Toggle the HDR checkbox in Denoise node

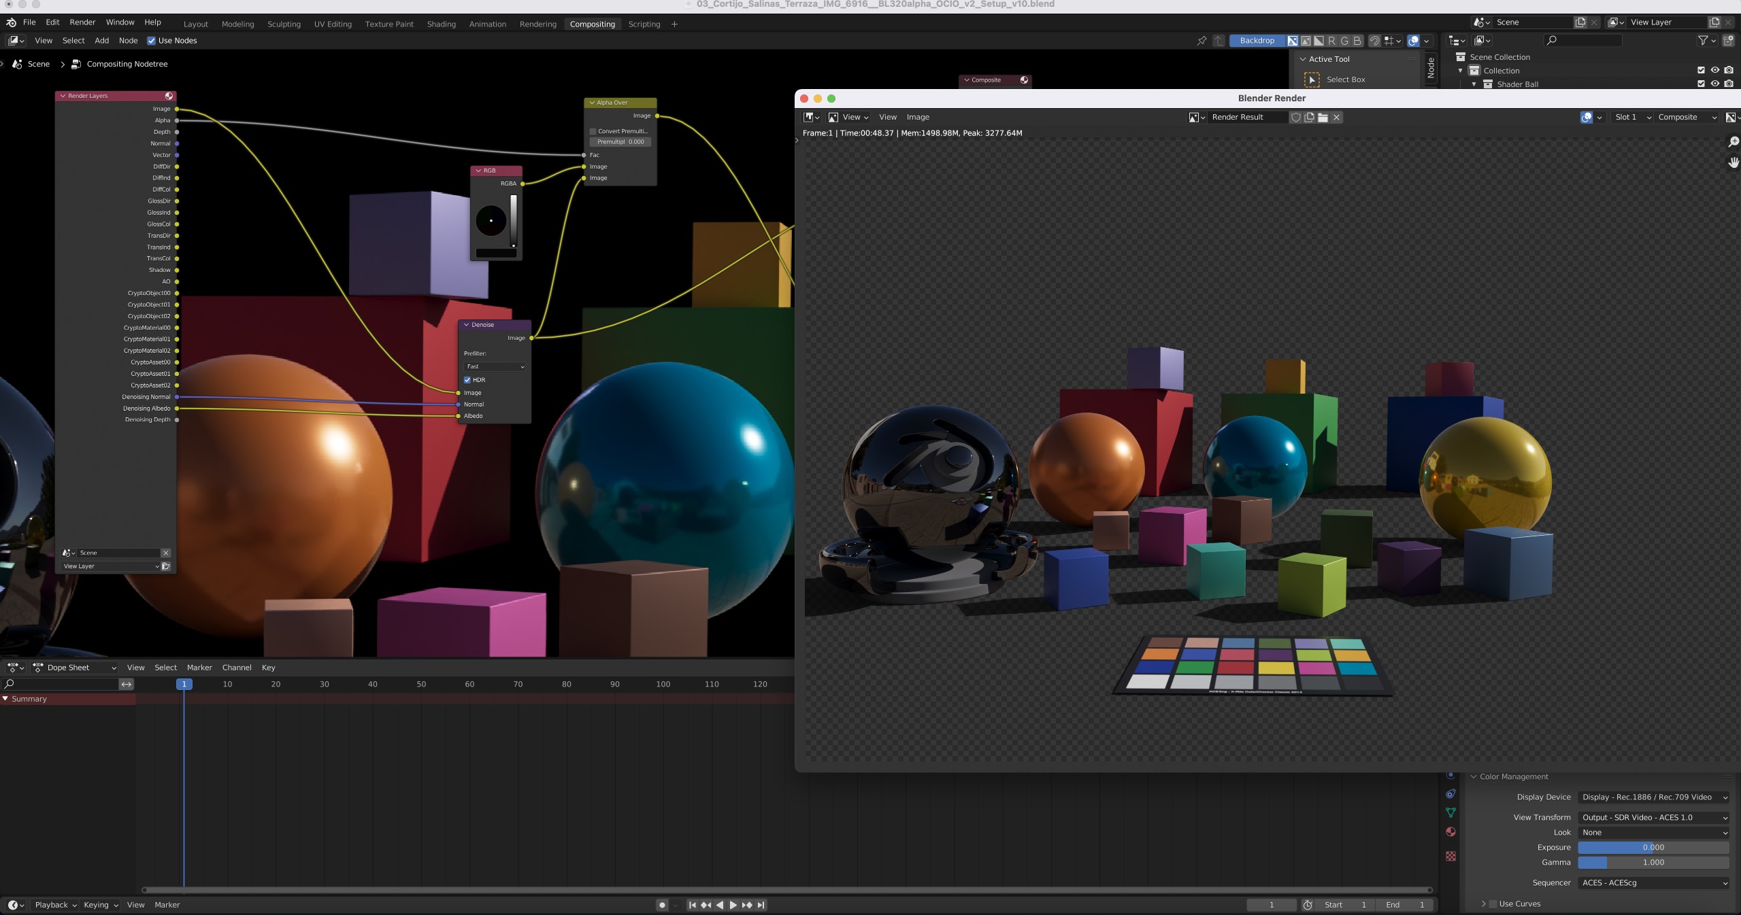tap(467, 380)
